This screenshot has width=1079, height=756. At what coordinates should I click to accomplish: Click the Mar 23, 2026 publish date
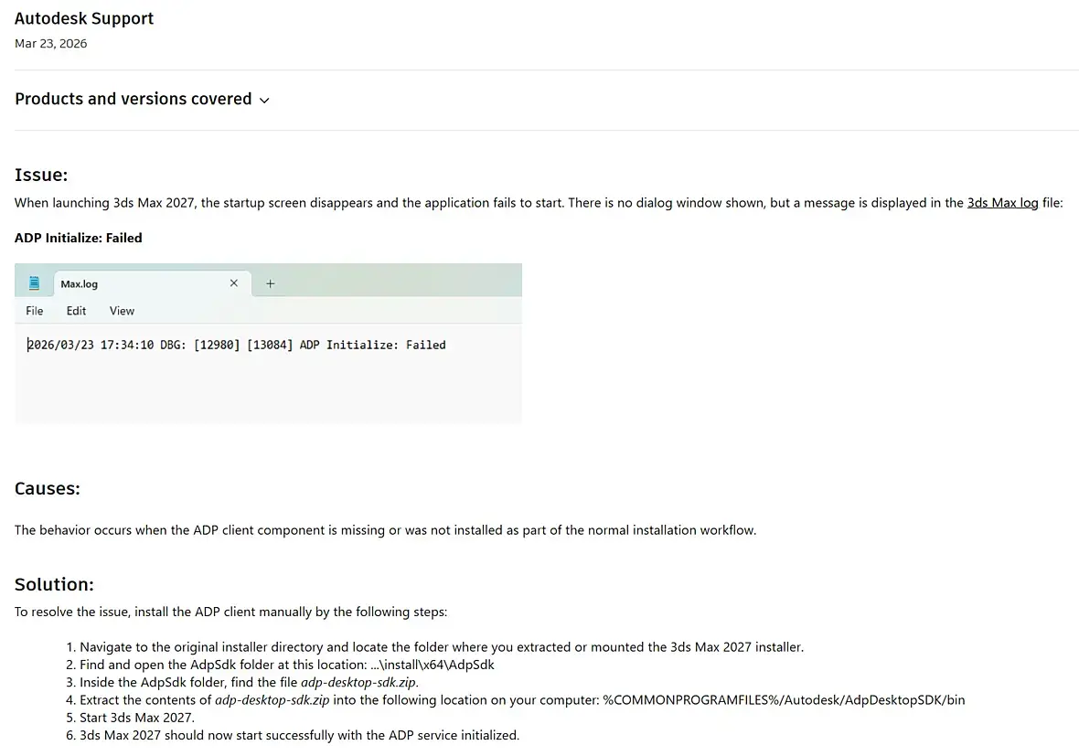pos(51,44)
